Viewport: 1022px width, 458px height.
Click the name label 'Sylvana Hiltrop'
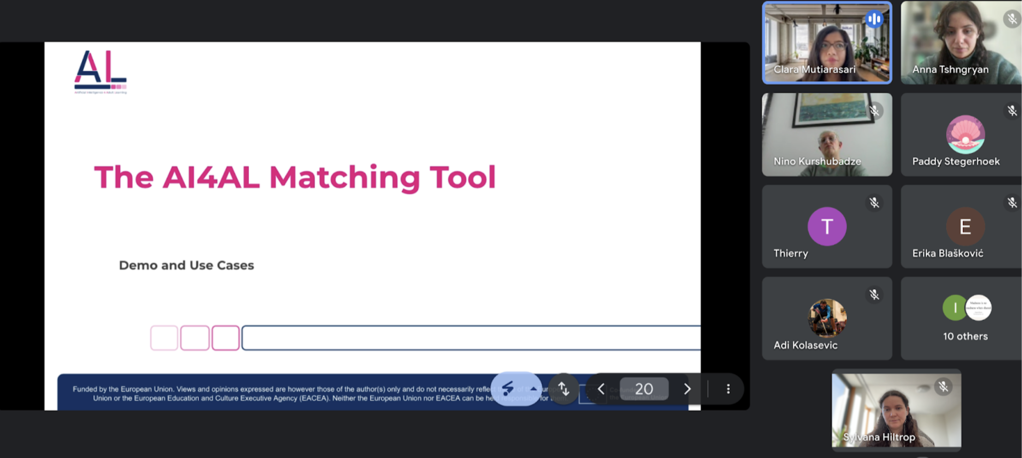pos(879,437)
